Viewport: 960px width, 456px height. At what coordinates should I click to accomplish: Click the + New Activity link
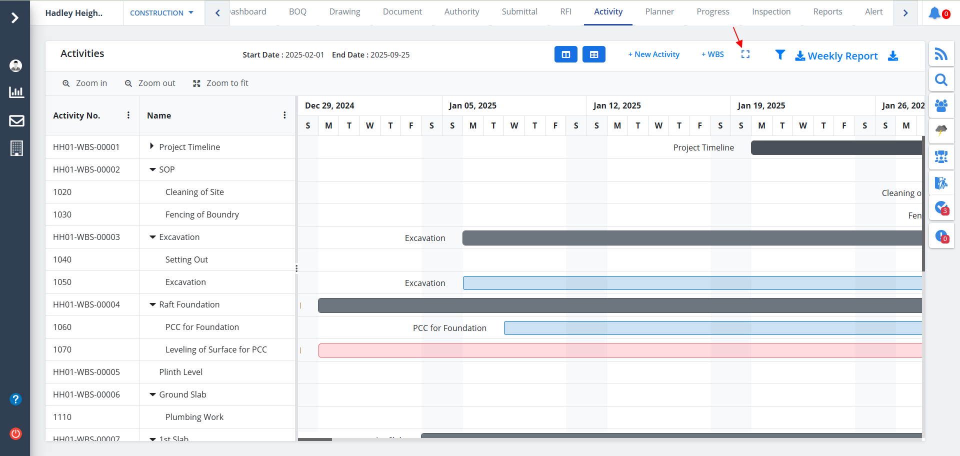pyautogui.click(x=653, y=54)
